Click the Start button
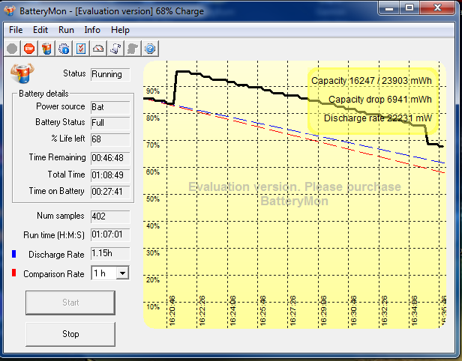 coord(70,303)
